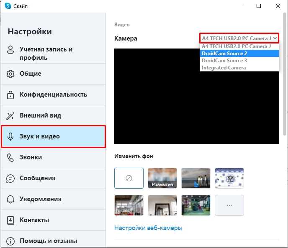Click the gear icon next to Общие
288x248 pixels.
(10, 74)
